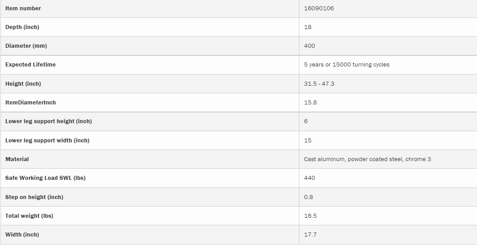Click the height range 31.5 - 47.3

pyautogui.click(x=319, y=84)
